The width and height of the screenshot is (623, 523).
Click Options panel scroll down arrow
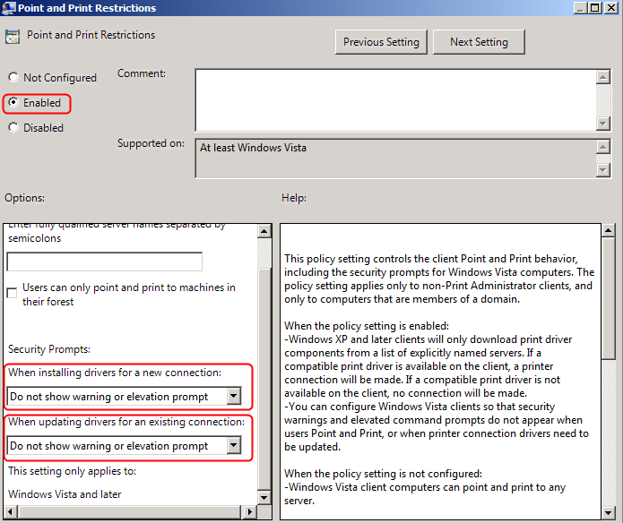point(264,497)
